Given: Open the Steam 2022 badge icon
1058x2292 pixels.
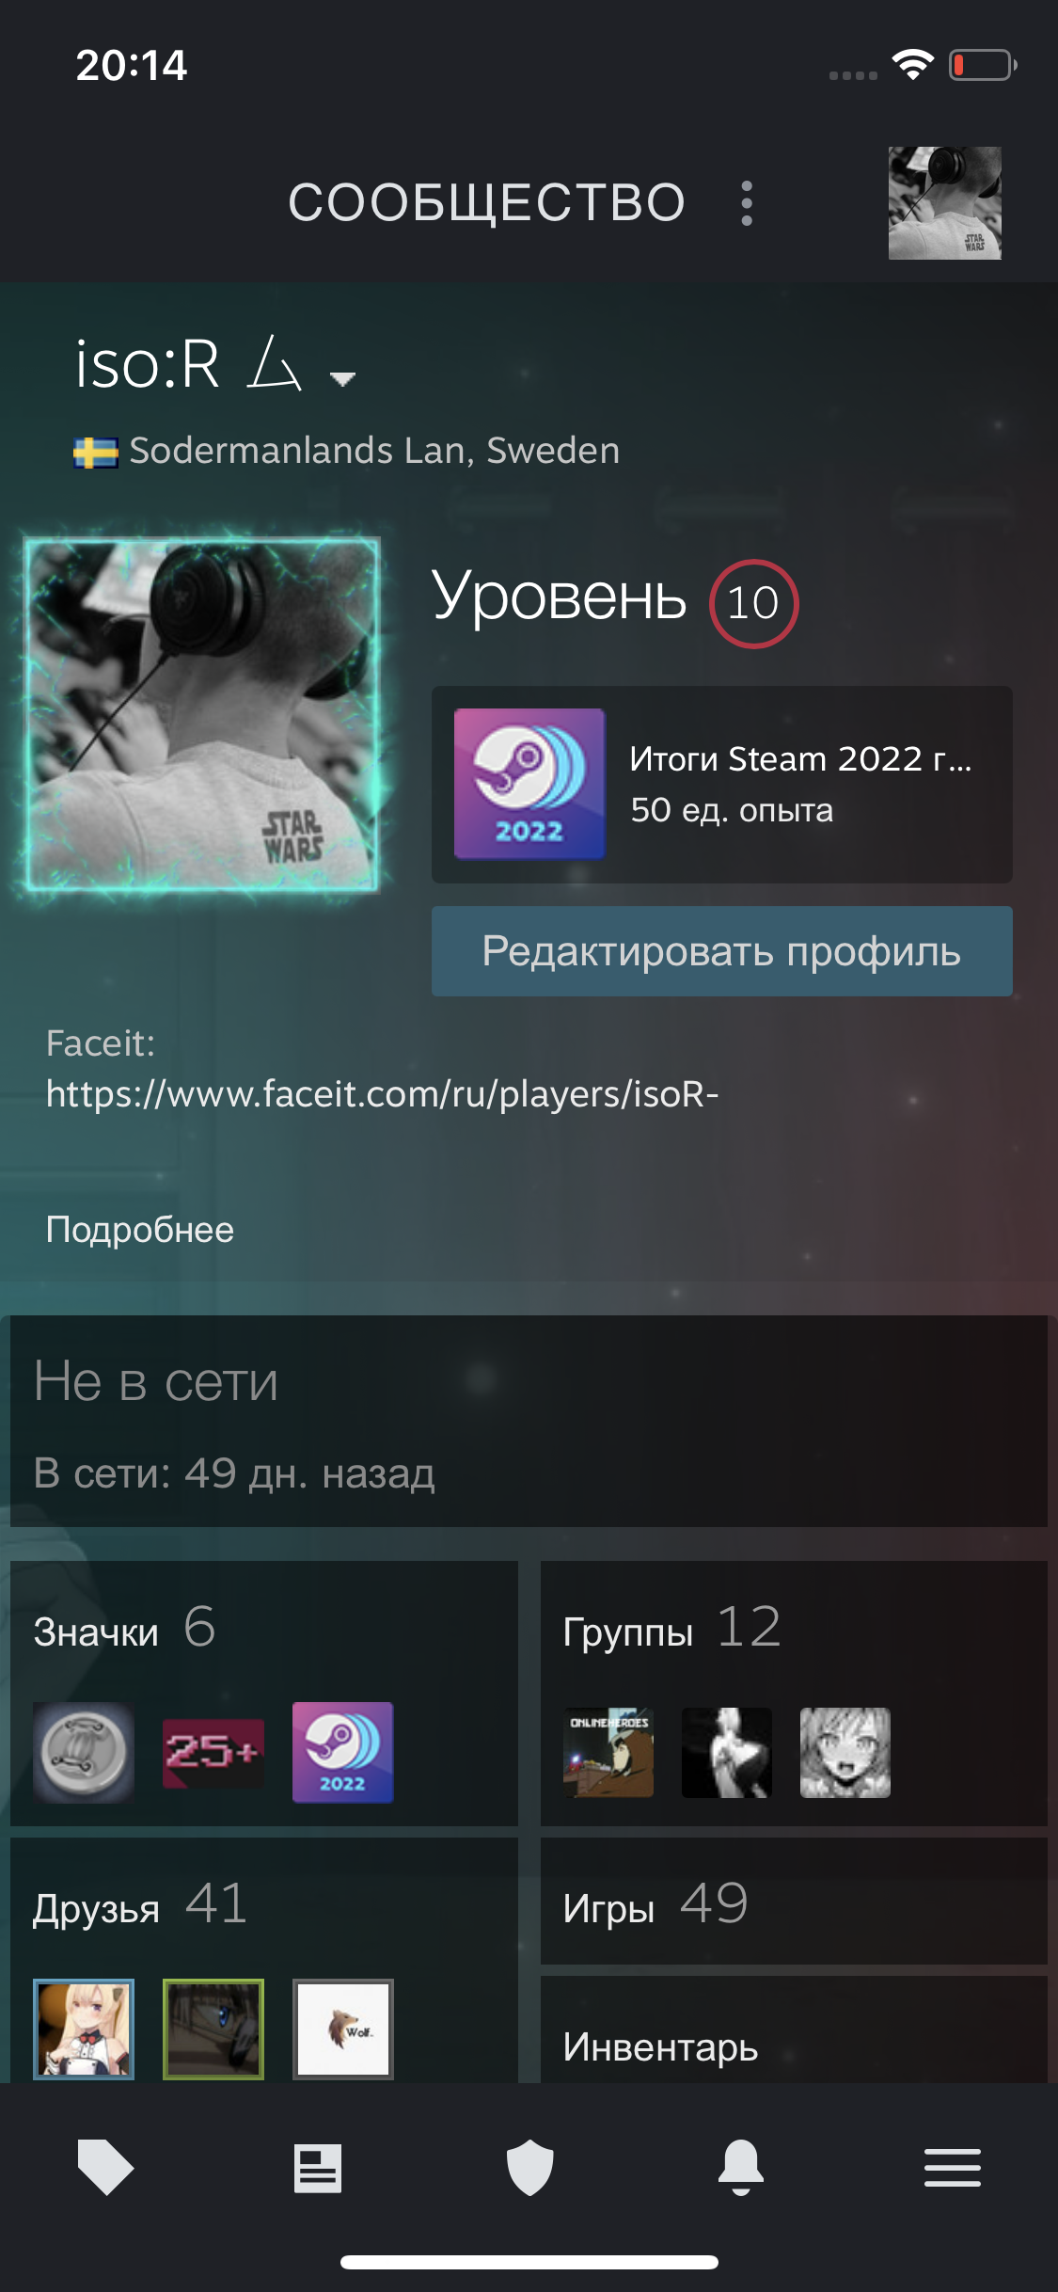Looking at the screenshot, I should tap(529, 784).
